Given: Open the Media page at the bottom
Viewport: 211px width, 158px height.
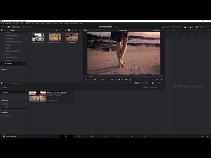Looking at the screenshot, I should coord(66,136).
